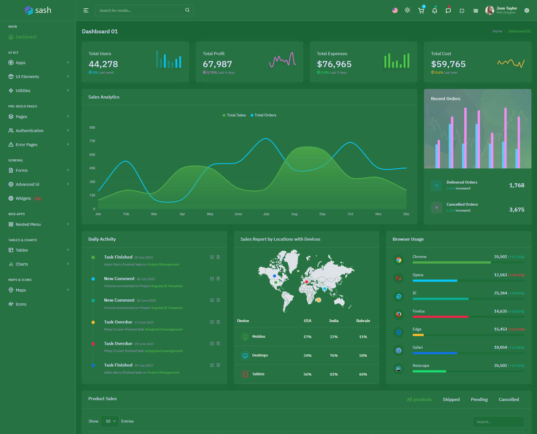The image size is (537, 434).
Task: Click the Home breadcrumb link
Action: click(497, 31)
